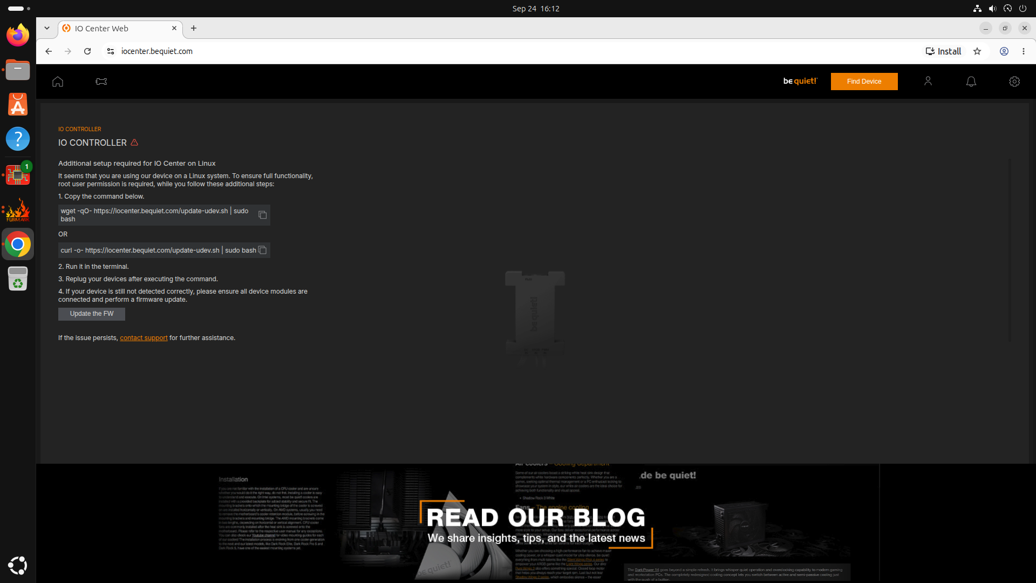Image resolution: width=1036 pixels, height=583 pixels.
Task: Open Files from the dock
Action: tap(18, 70)
